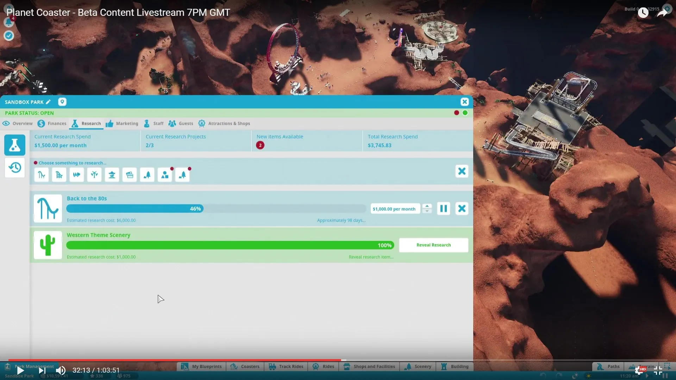Increase Back to the 80s monthly spend
This screenshot has width=676, height=380.
click(x=427, y=206)
